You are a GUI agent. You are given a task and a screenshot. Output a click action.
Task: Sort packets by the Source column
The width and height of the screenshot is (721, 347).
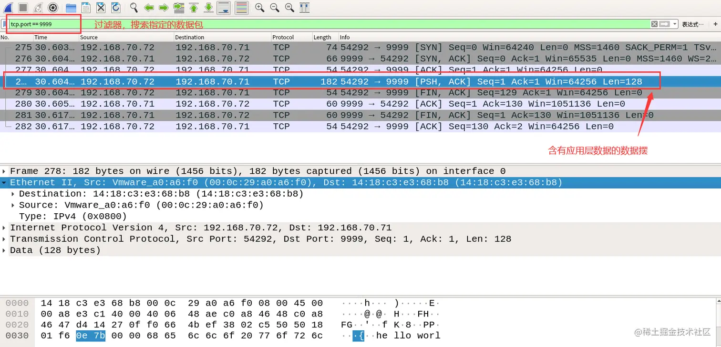coord(126,37)
